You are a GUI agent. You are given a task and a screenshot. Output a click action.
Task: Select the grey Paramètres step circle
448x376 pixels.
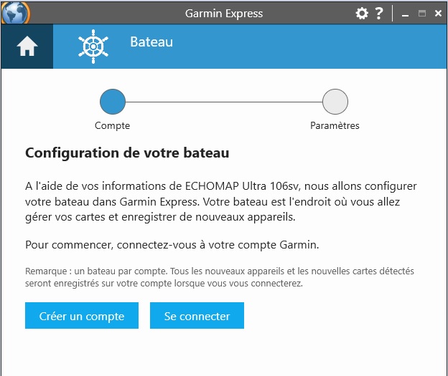335,102
